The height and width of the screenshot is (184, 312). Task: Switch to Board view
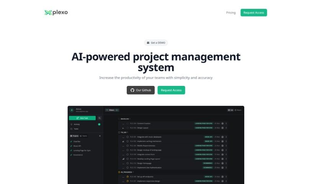[x=238, y=110]
